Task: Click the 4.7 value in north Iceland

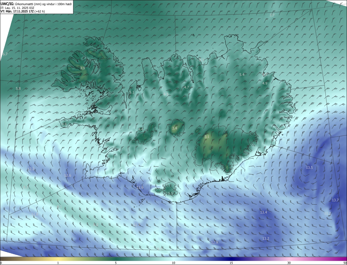Action: (x=186, y=88)
